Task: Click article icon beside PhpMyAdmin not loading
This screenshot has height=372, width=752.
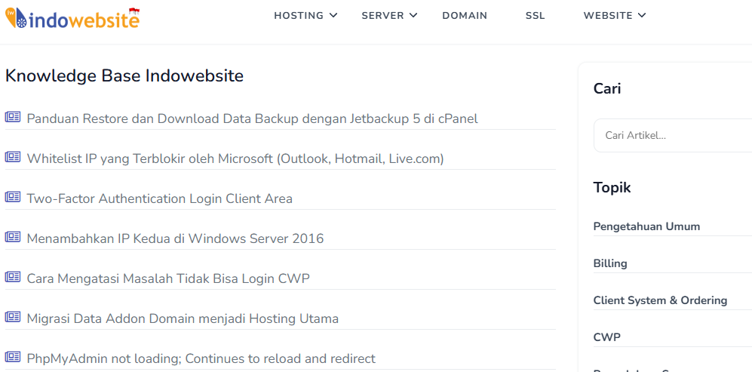Action: [13, 357]
